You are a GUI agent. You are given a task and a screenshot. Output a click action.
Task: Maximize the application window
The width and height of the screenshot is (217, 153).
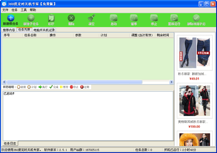pos(207,4)
